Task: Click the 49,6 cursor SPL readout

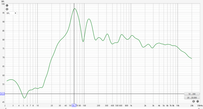Action: pyautogui.click(x=2, y=94)
